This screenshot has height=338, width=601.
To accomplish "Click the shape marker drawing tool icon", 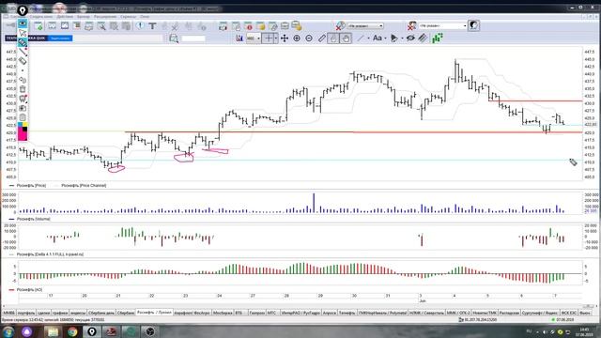I will 393,38.
